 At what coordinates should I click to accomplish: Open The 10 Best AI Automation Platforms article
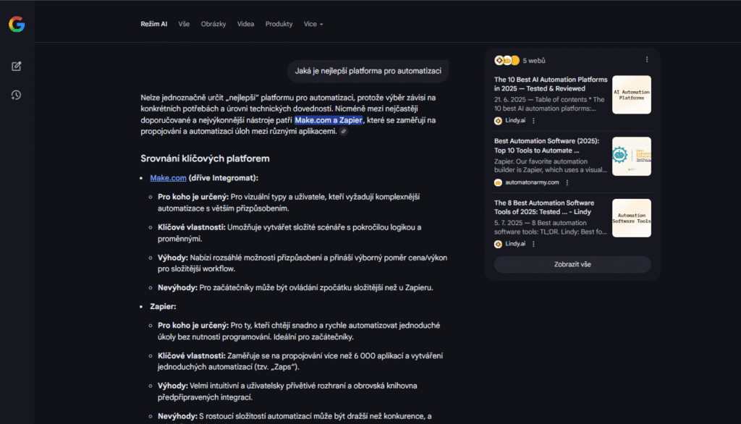coord(550,84)
